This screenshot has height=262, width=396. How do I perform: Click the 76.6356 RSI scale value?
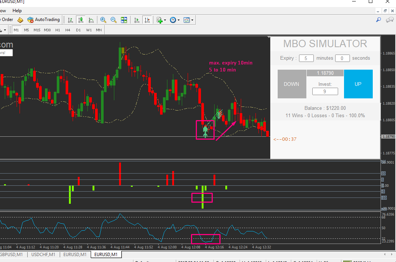[388, 214]
